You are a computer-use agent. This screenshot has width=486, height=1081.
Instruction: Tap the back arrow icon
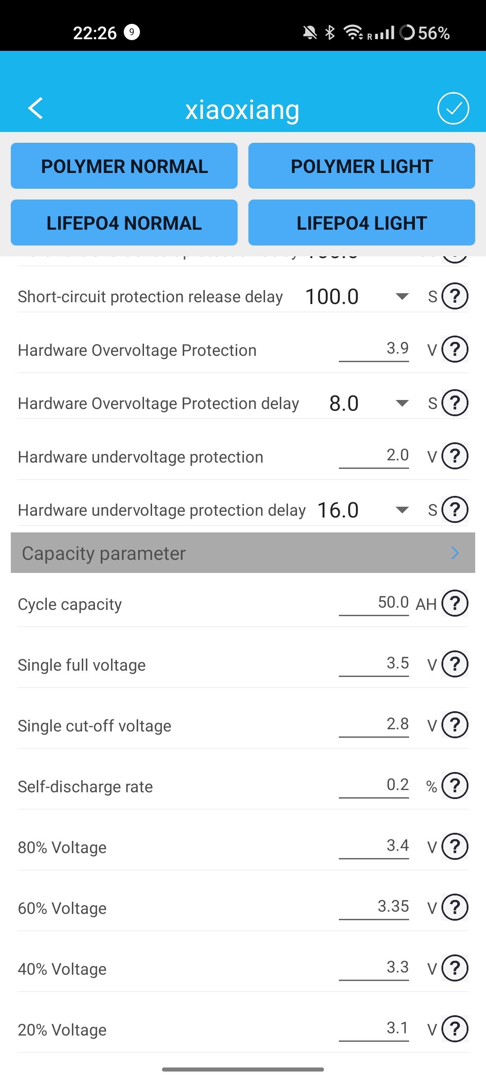(x=36, y=109)
